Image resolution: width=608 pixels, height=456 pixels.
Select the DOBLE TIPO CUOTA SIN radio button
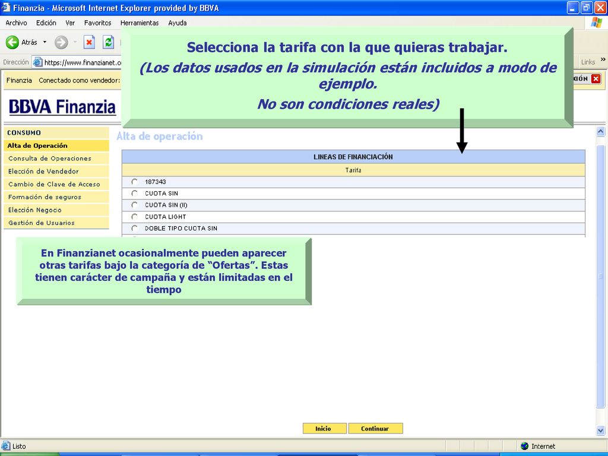[135, 228]
